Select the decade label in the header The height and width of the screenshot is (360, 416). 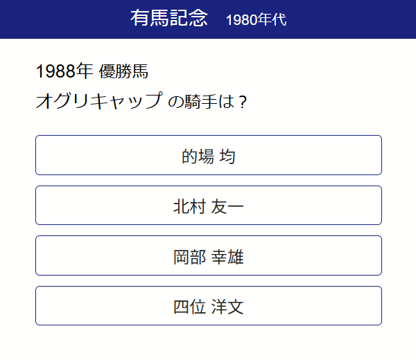coord(256,20)
